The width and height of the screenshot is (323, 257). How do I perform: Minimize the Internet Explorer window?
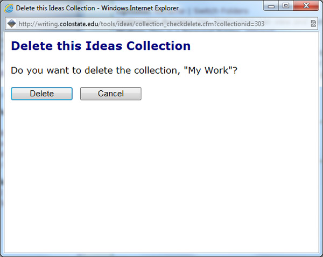tap(271, 6)
